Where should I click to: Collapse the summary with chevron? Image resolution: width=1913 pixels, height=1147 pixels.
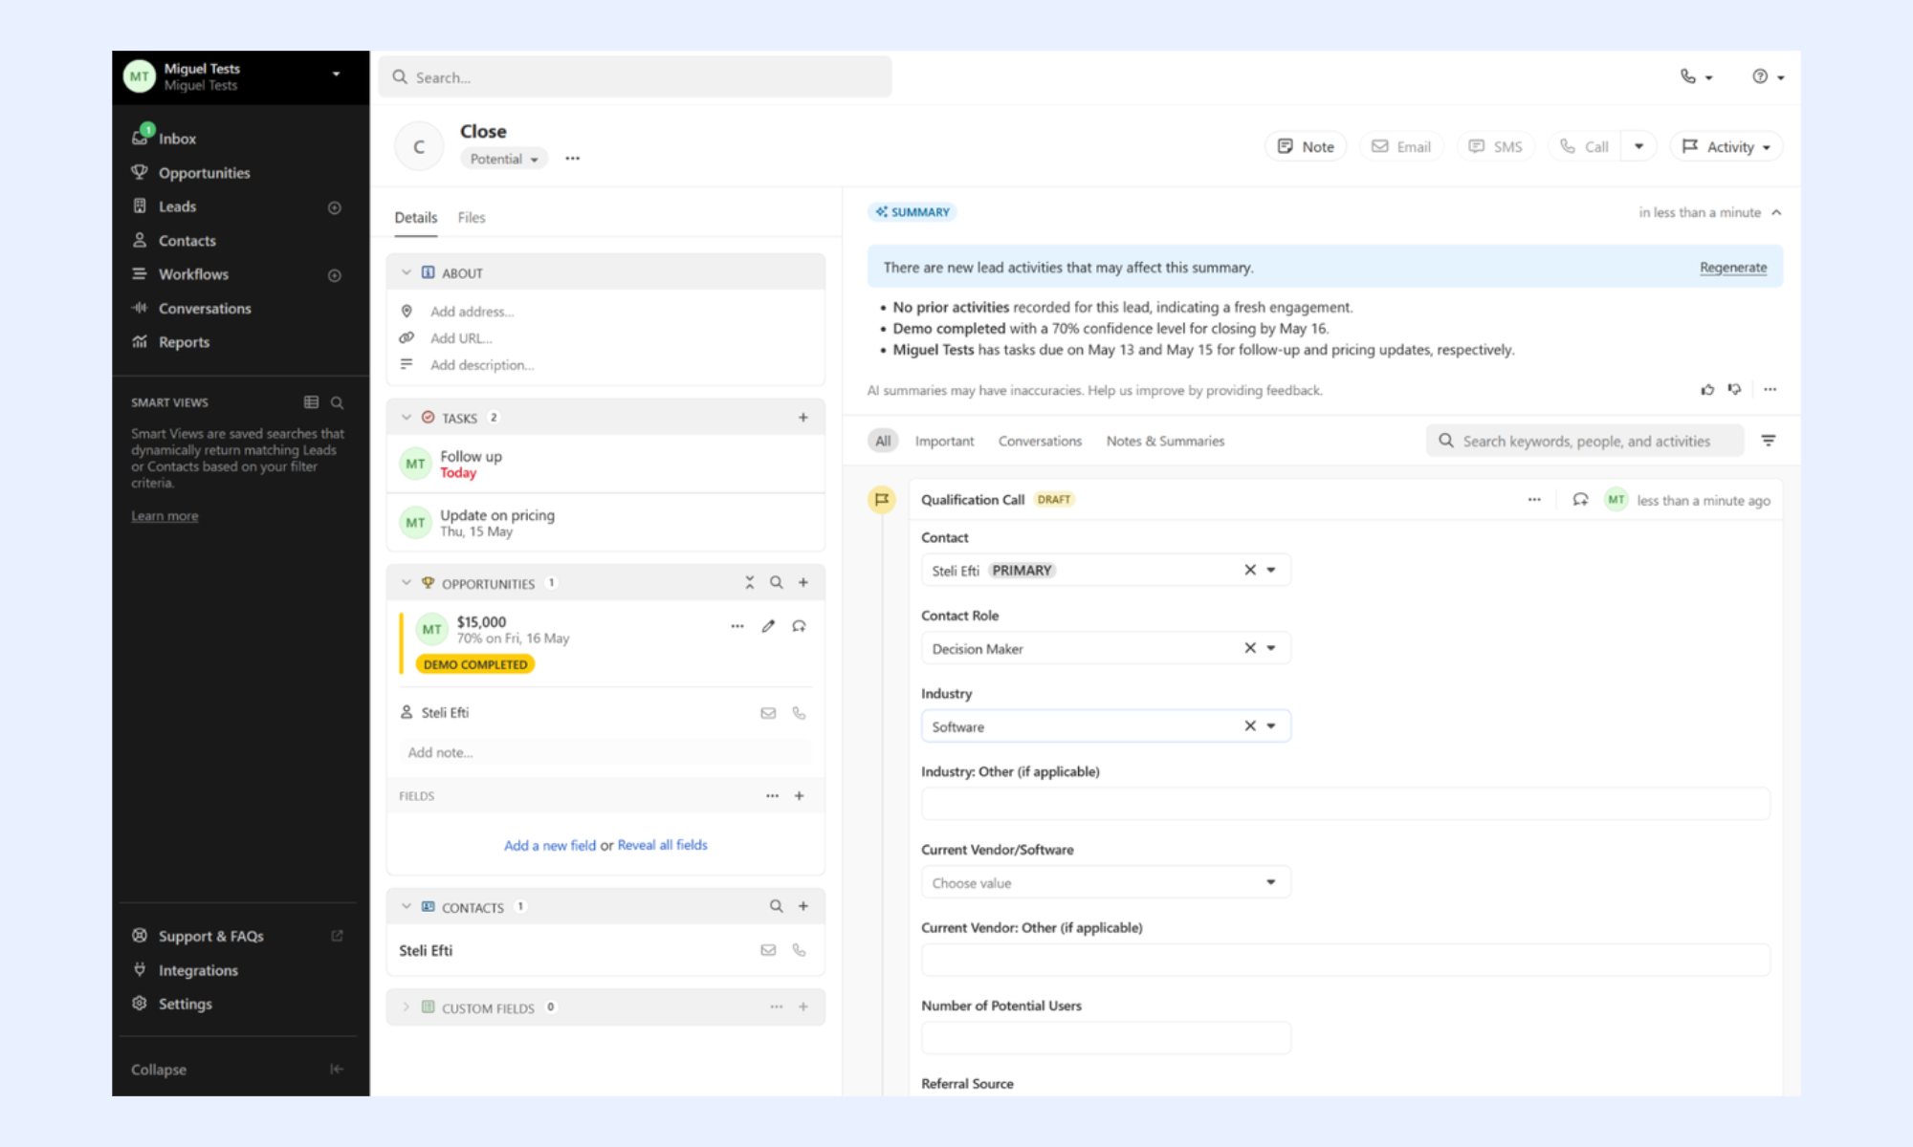click(x=1776, y=213)
